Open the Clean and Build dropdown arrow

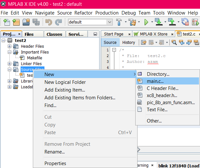pos(139,22)
